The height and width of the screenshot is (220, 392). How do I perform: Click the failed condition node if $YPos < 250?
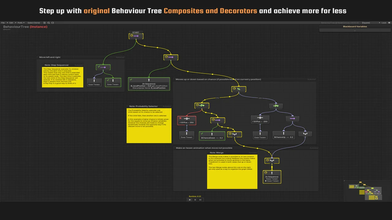coord(187,120)
